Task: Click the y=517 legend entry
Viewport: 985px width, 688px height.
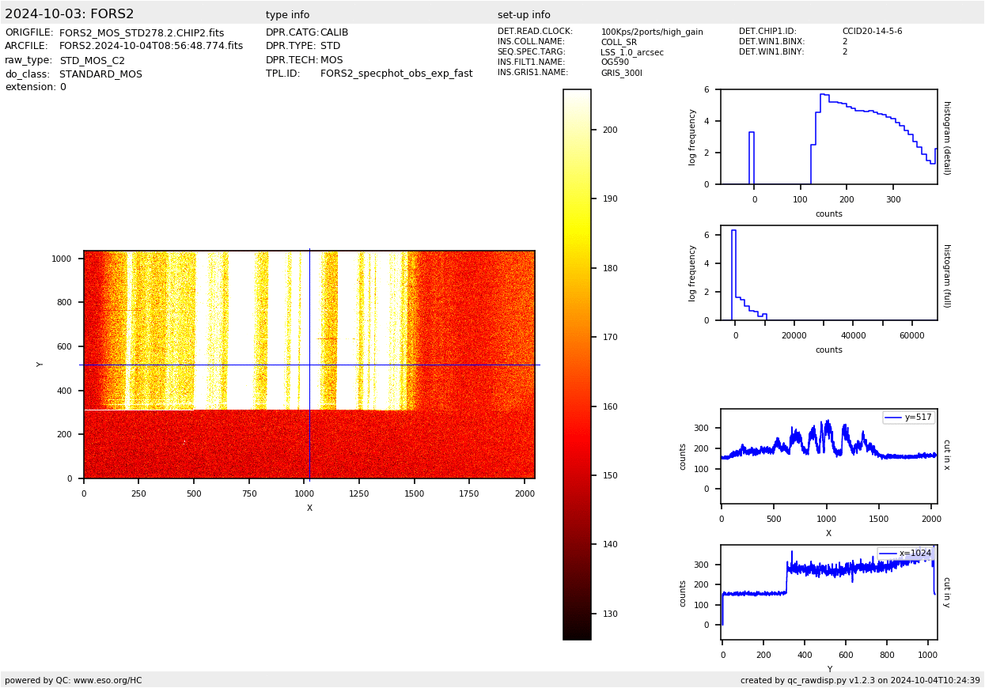Action: point(909,418)
